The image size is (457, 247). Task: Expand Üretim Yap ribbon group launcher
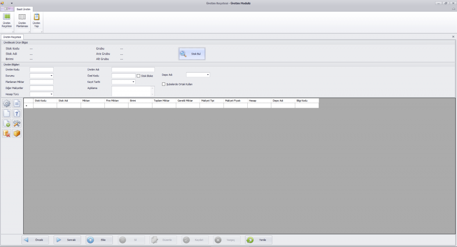42,32
